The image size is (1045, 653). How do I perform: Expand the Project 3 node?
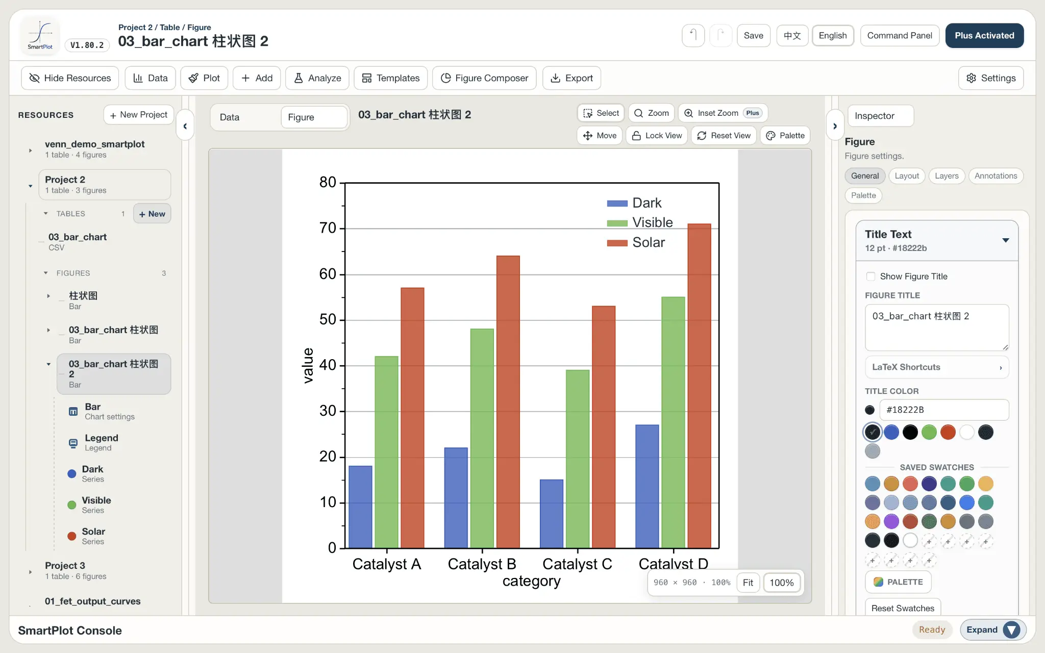[31, 572]
